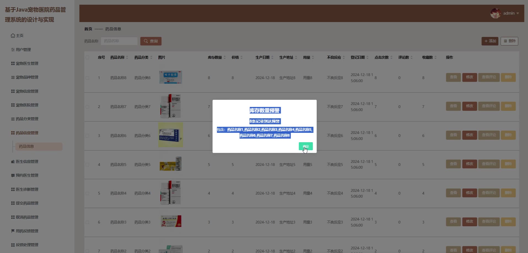Image resolution: width=528 pixels, height=253 pixels.
Task: Click the 生产地址5 cell
Action: click(287, 165)
